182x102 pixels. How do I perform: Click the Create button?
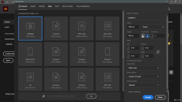[148, 97]
